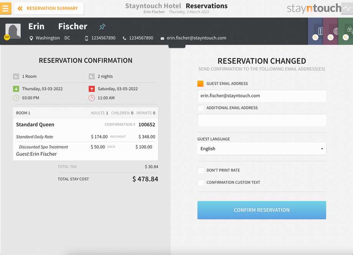Click the bed icon beside 1 Room
The height and width of the screenshot is (255, 353).
[16, 77]
